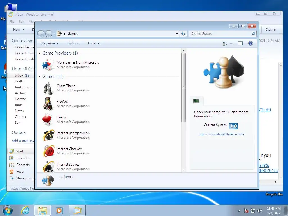Open the Edit menu in Windows Live Mail
The height and width of the screenshot is (216, 288).
click(21, 21)
